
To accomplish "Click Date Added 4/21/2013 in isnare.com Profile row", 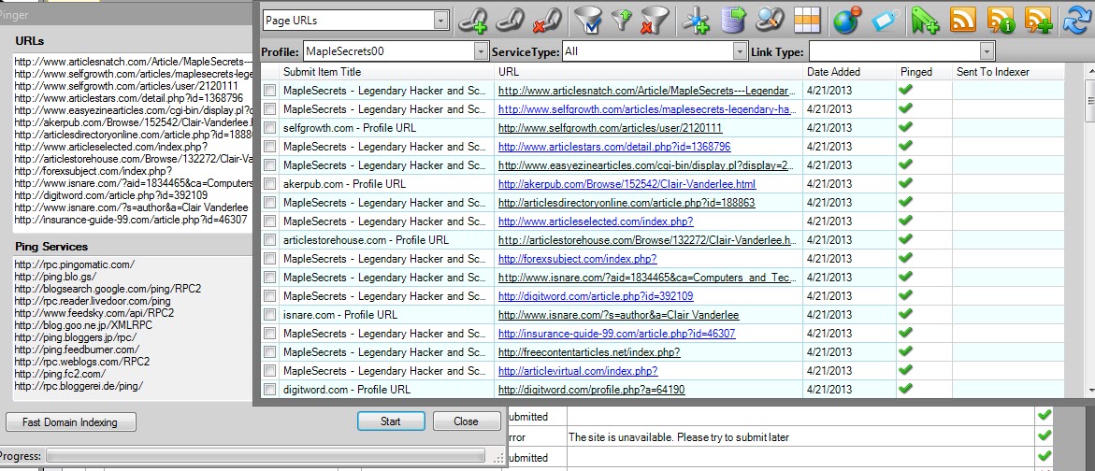I will (829, 315).
